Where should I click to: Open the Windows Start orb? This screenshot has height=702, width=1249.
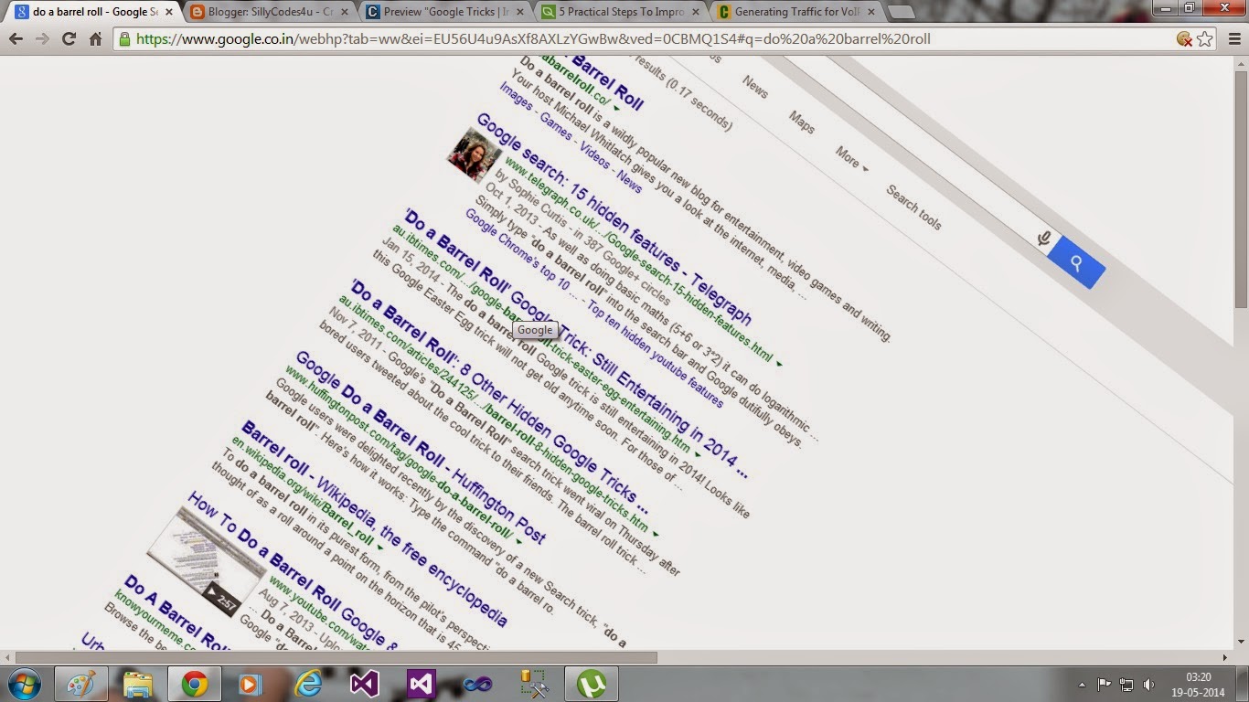click(x=23, y=684)
